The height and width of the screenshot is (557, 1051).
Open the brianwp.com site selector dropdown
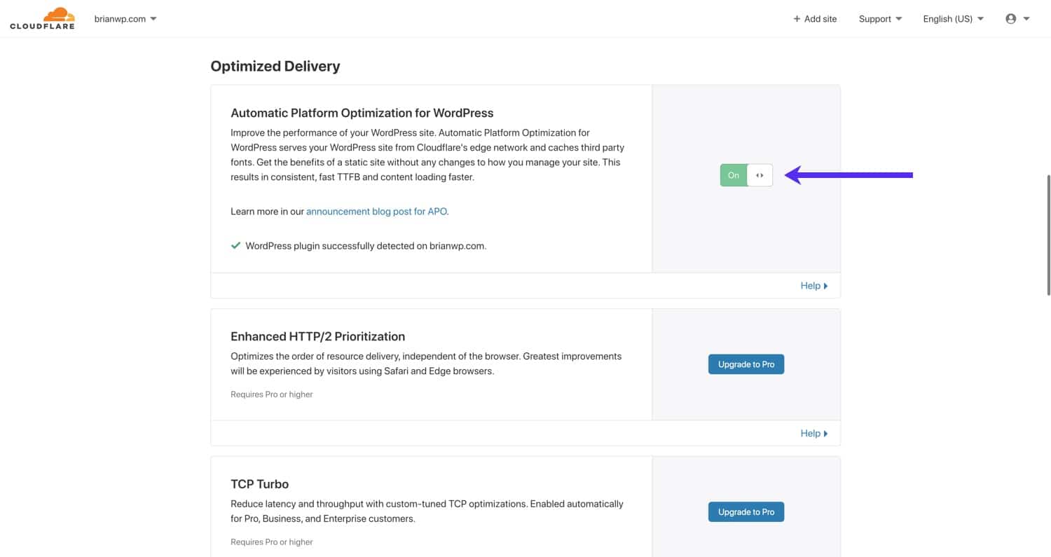click(x=125, y=19)
